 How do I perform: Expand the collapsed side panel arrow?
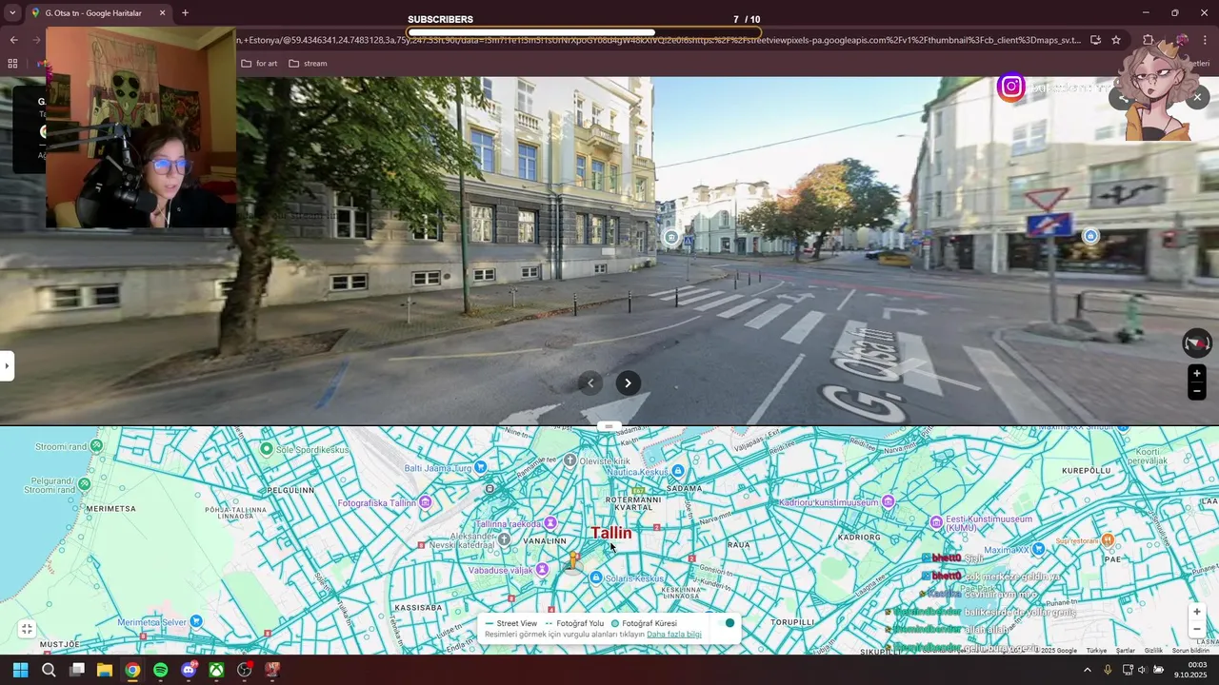pos(7,365)
